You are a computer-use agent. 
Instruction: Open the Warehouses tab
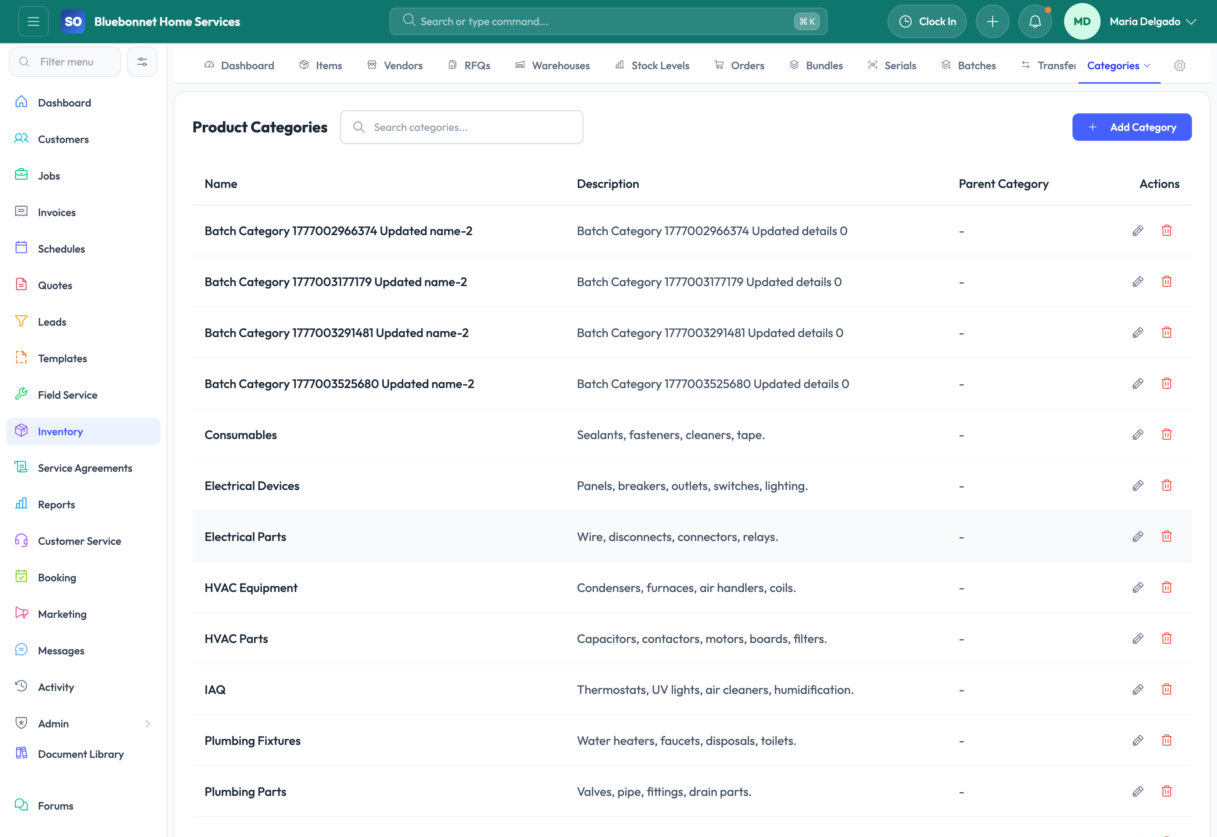[552, 65]
